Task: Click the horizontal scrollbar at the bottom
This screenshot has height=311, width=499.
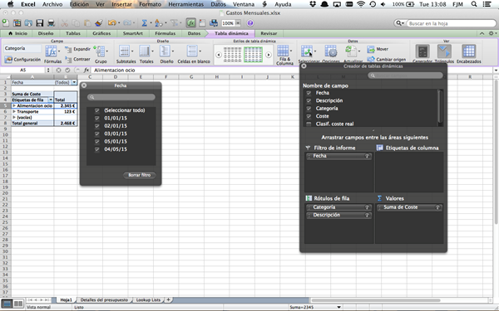Action: click(376, 300)
